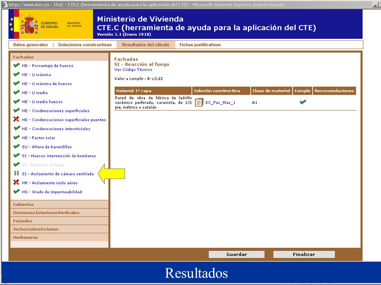Viewport: 381px width, 285px height.
Task: Open HR - Aislamiento ruido aéreo result
Action: tap(50, 183)
